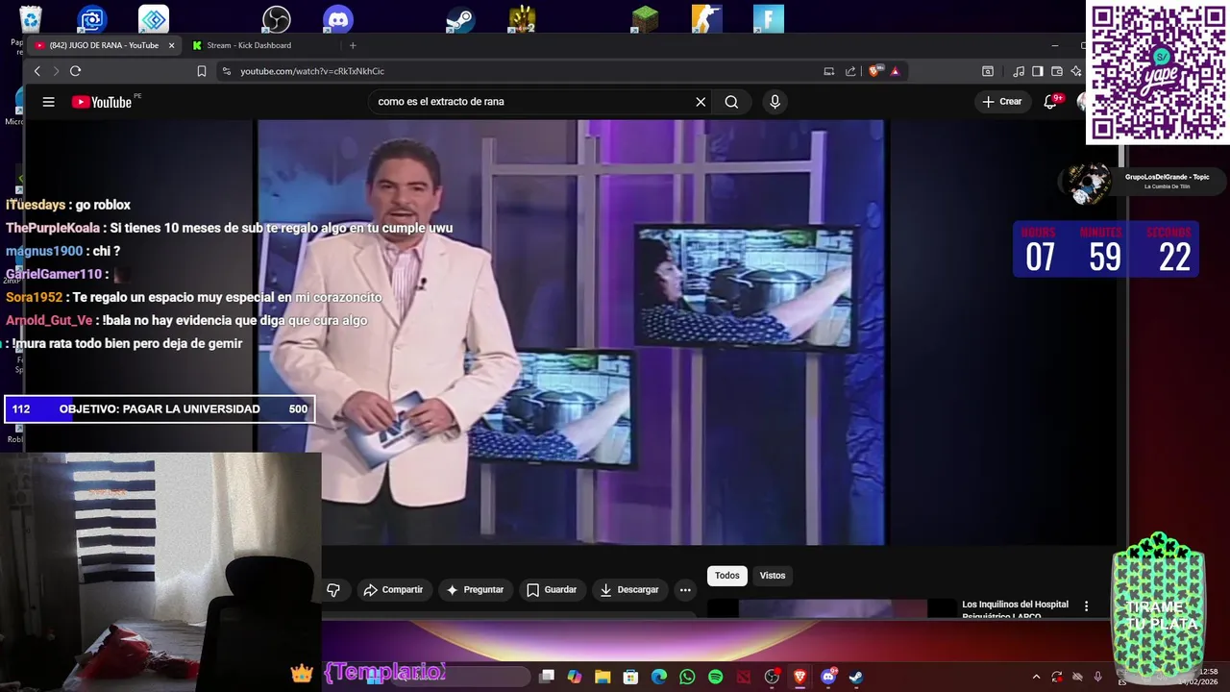The height and width of the screenshot is (692, 1230).
Task: Click the address bar URL
Action: pyautogui.click(x=312, y=71)
